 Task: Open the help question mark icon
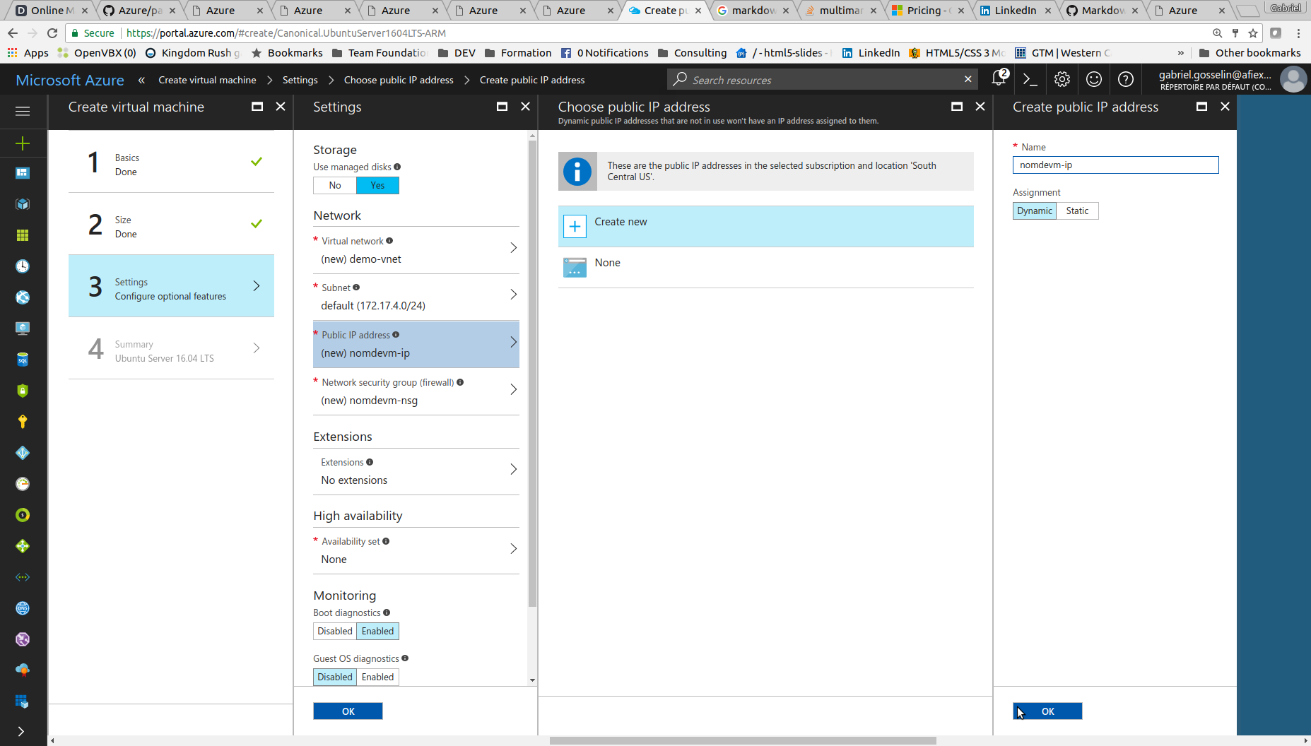coord(1125,80)
